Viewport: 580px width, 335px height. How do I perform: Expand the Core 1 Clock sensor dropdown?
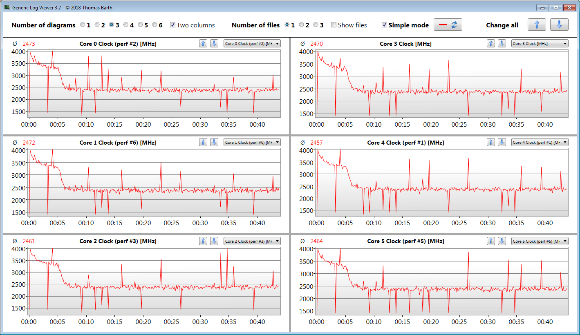(x=252, y=143)
